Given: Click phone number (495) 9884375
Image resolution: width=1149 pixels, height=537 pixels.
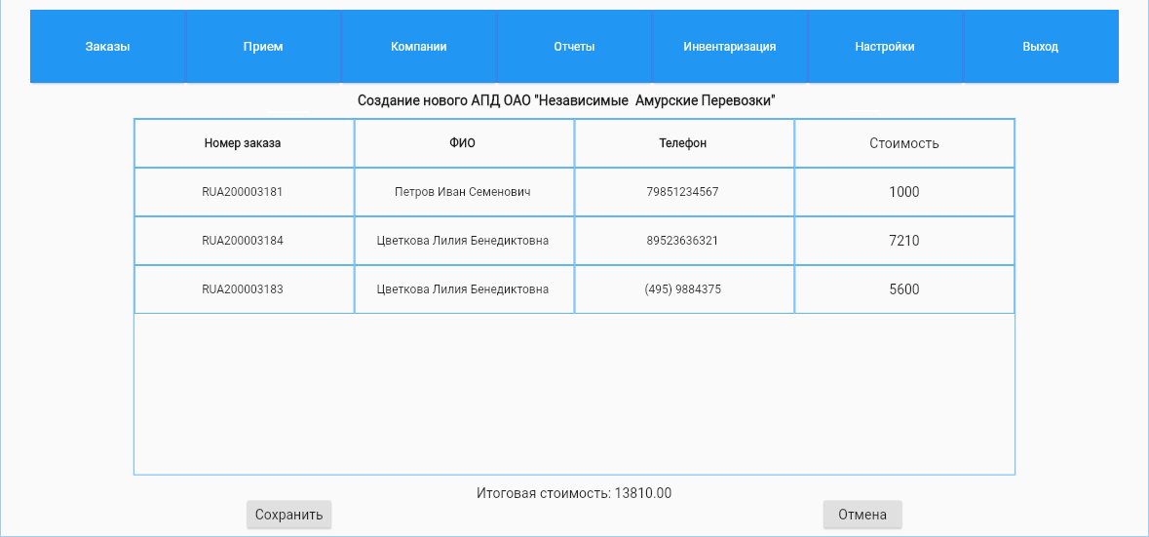Looking at the screenshot, I should (x=683, y=288).
